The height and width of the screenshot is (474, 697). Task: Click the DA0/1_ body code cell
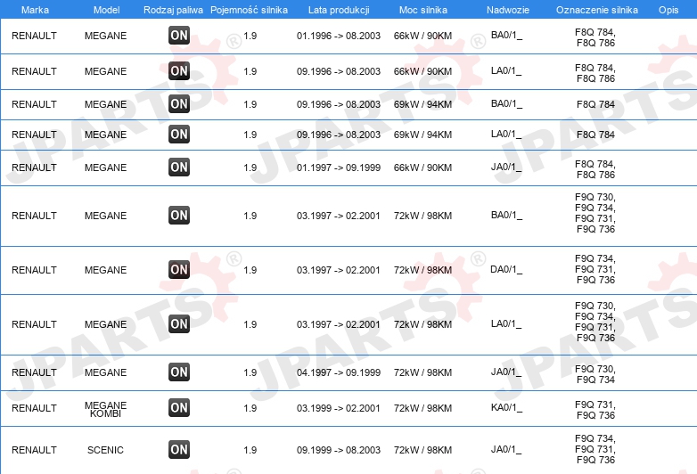click(506, 270)
